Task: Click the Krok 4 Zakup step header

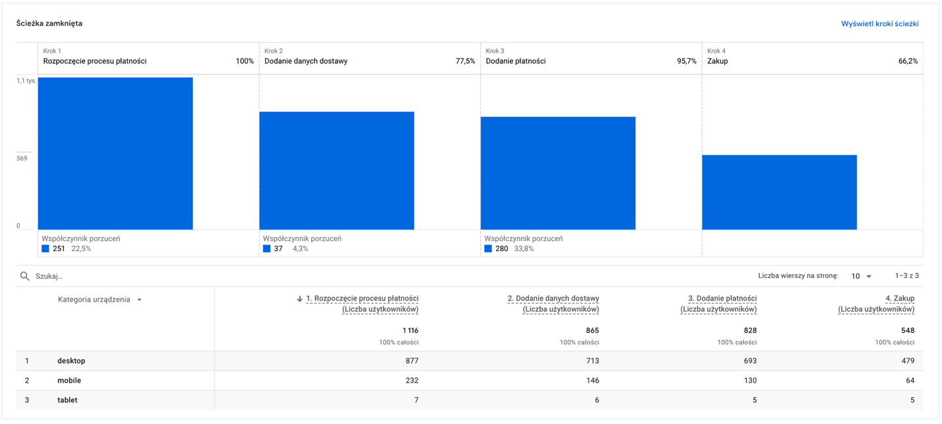Action: (x=812, y=57)
